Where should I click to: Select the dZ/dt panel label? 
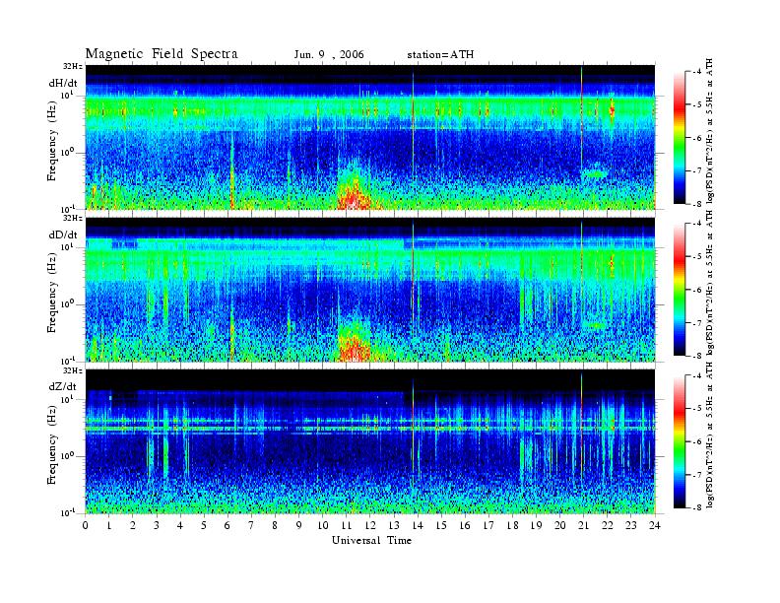coord(63,386)
